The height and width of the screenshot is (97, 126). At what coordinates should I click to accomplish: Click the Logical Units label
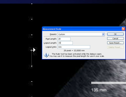[51, 47]
